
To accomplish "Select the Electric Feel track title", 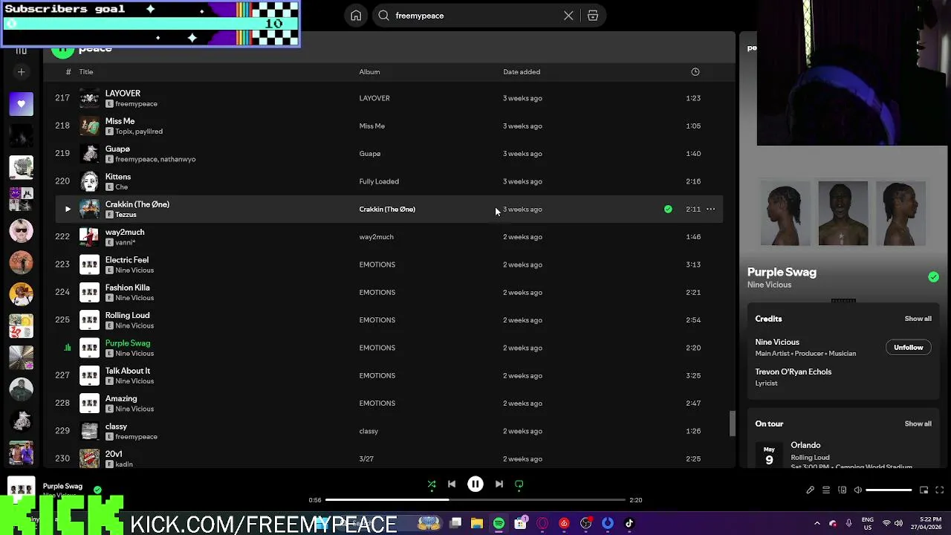I will 127,260.
